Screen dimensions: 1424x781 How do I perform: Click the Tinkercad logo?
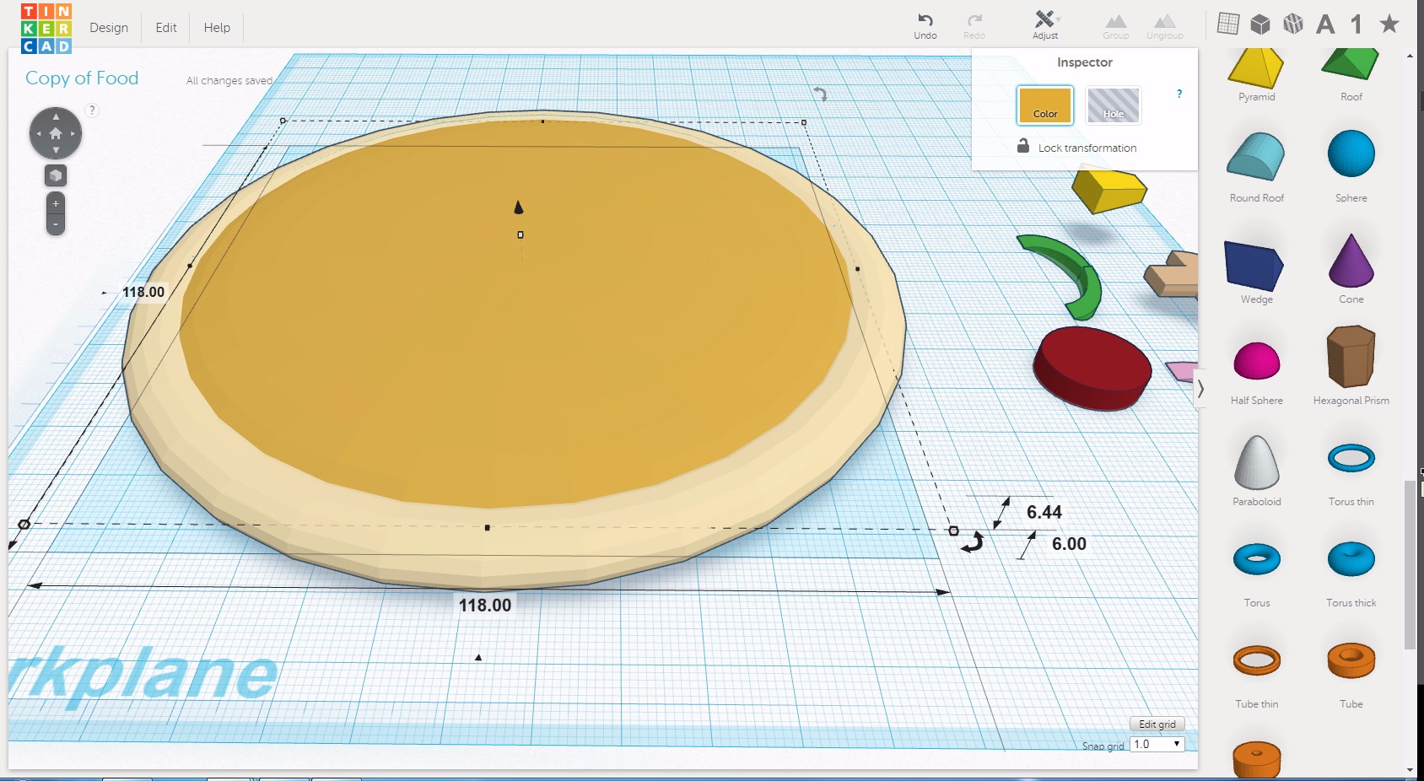coord(46,28)
